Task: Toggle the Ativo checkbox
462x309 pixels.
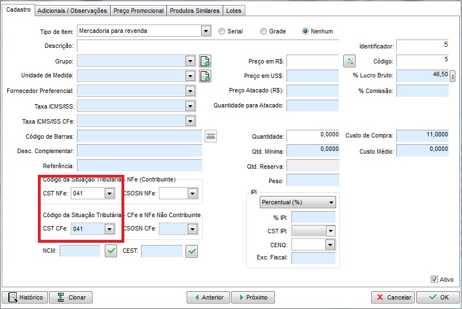Action: (x=435, y=279)
